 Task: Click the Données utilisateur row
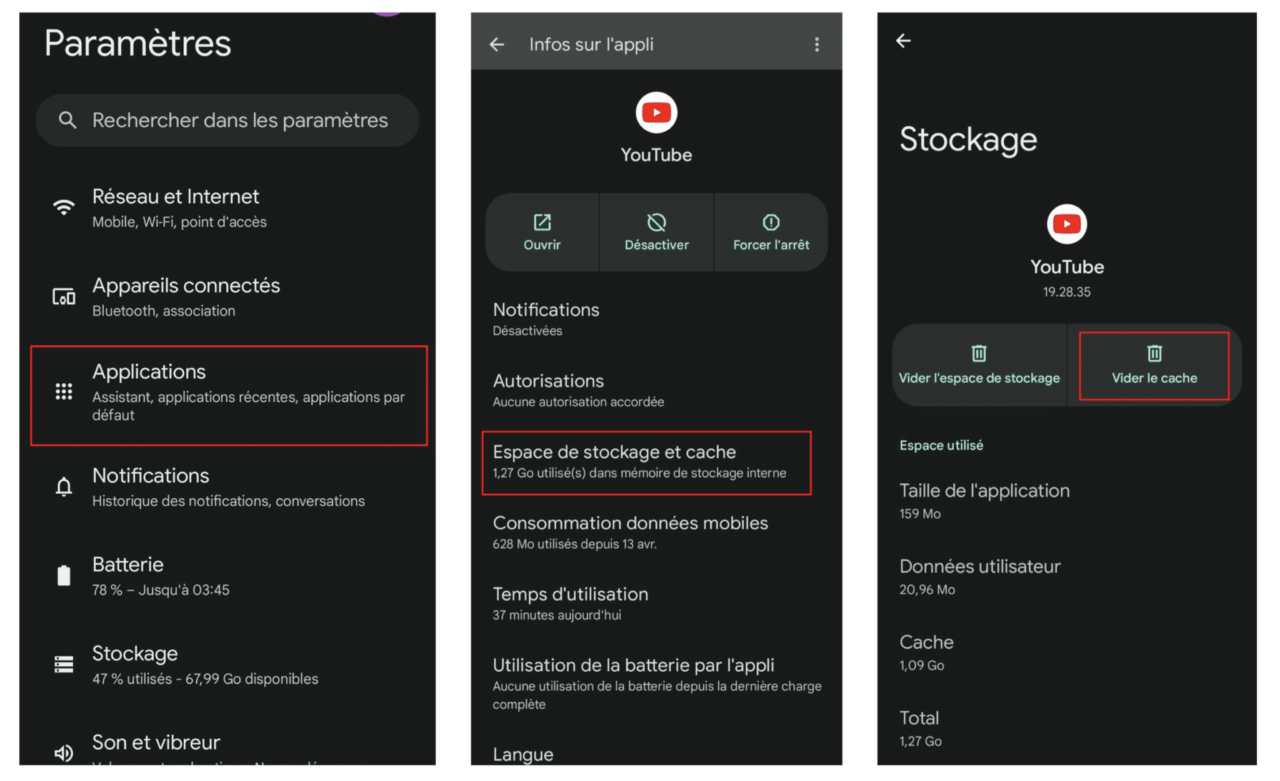[1067, 577]
